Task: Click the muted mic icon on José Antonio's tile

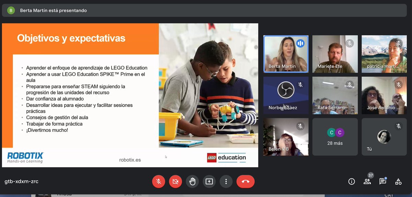Action: [x=399, y=85]
